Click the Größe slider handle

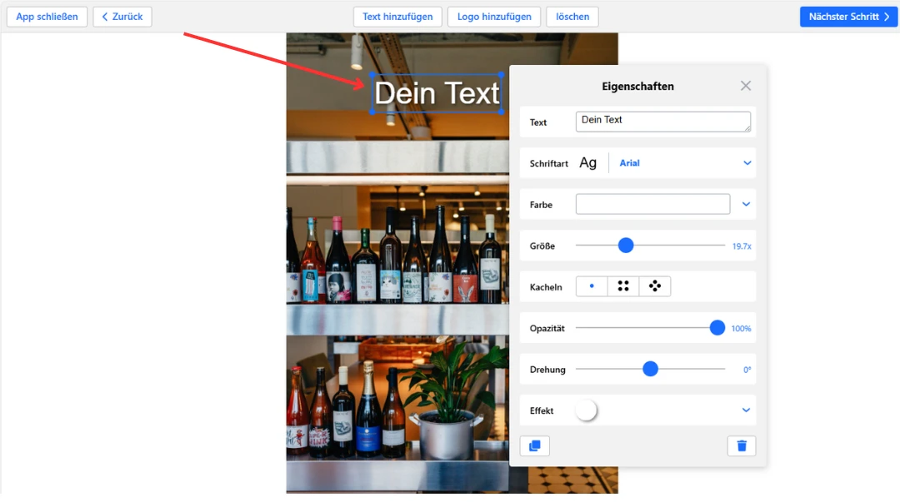[626, 246]
